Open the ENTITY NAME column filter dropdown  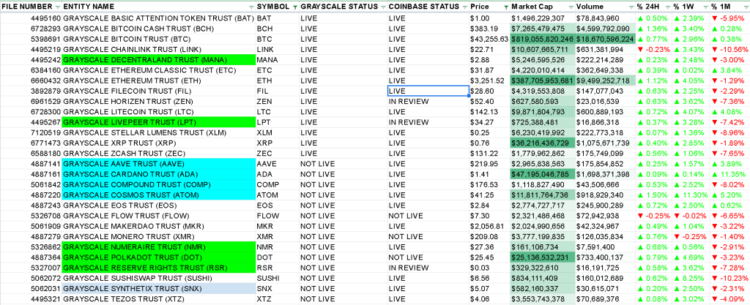click(x=252, y=7)
